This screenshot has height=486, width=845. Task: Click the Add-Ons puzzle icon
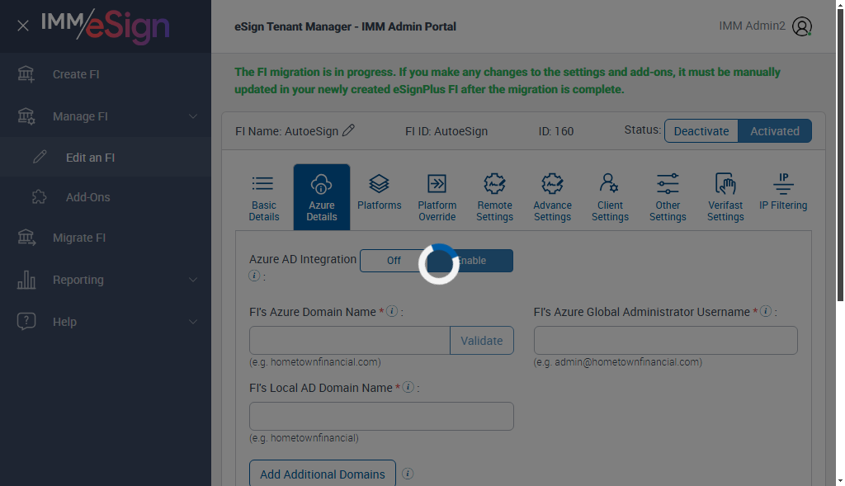click(40, 196)
